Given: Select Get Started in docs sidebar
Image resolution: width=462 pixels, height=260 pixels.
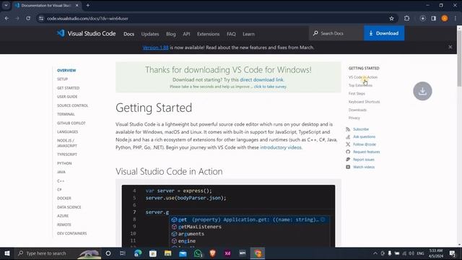Looking at the screenshot, I should click(68, 88).
